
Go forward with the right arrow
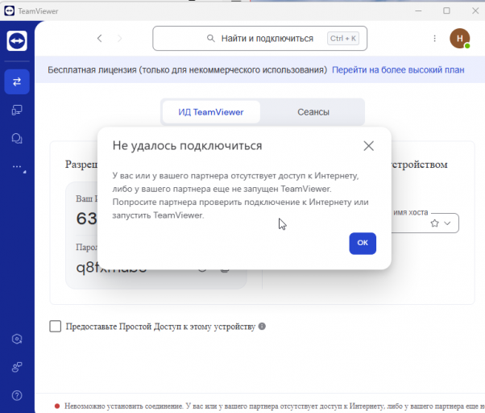(120, 39)
